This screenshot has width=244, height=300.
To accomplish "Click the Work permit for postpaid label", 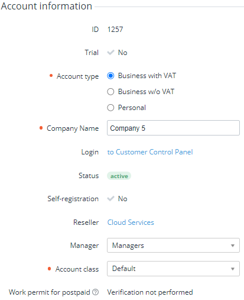I will (50, 292).
